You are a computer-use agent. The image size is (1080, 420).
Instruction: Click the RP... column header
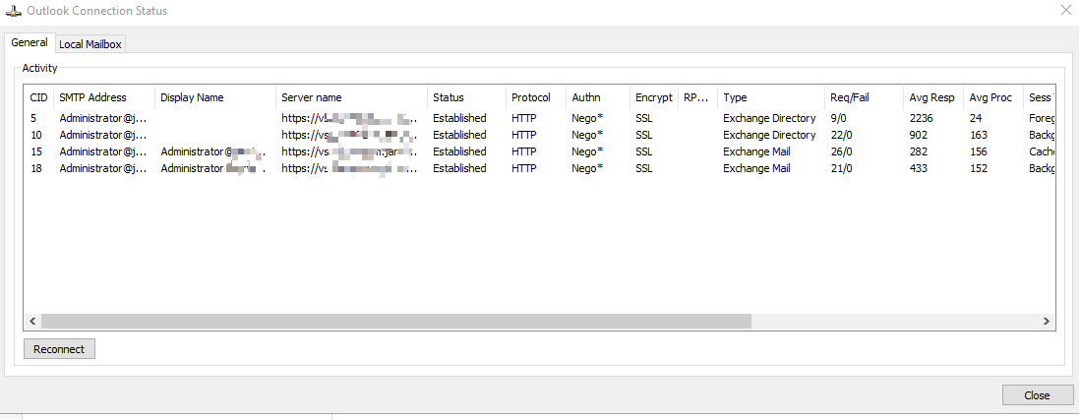pyautogui.click(x=697, y=97)
